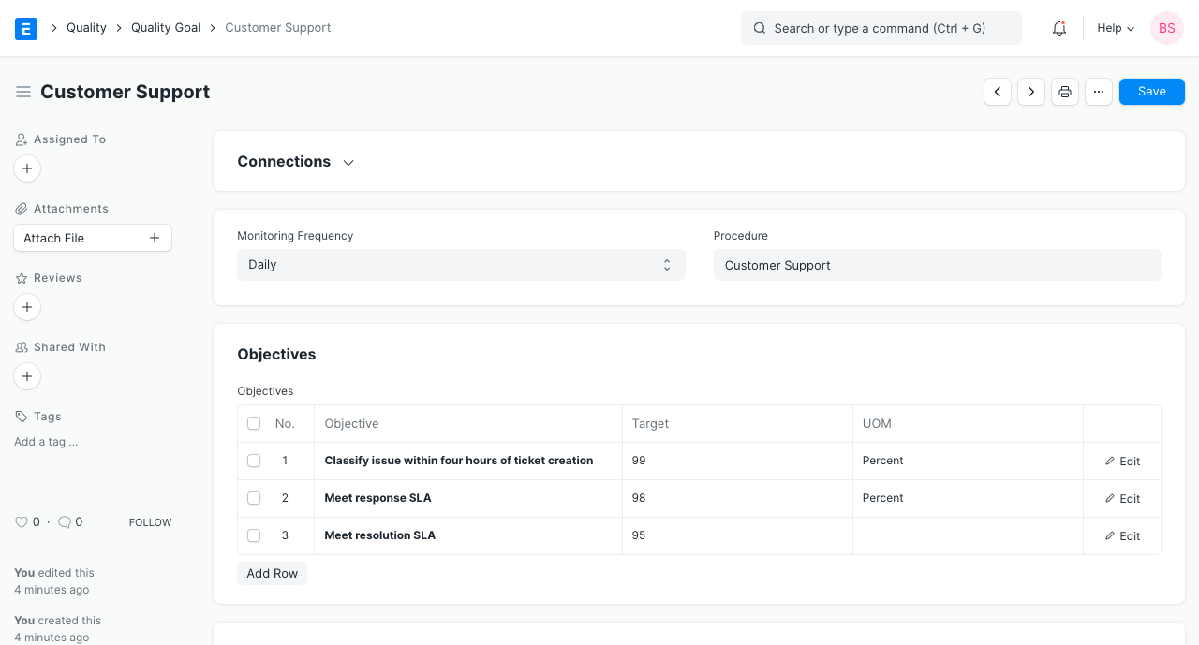The image size is (1199, 645).
Task: Expand the Connections section
Action: pyautogui.click(x=296, y=162)
